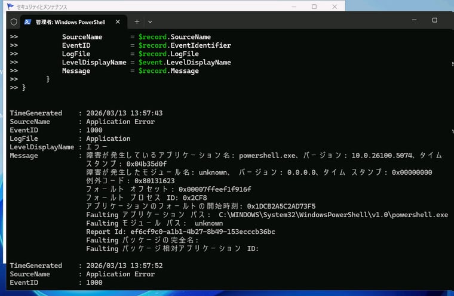
Task: Click the fault offset 0x00007ffeef1f916f
Action: [x=215, y=189]
